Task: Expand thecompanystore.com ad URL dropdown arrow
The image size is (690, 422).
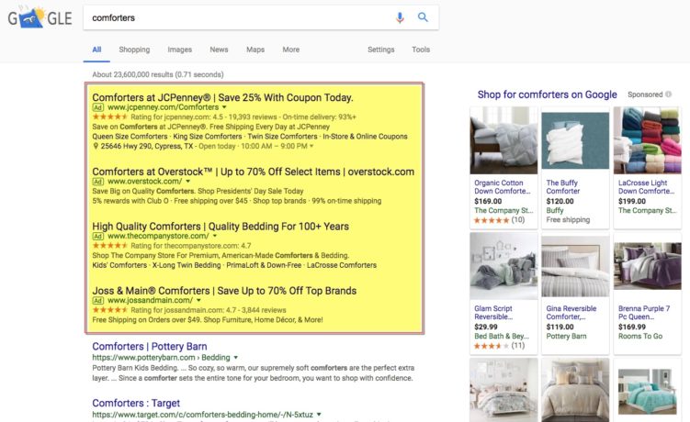Action: tap(215, 236)
